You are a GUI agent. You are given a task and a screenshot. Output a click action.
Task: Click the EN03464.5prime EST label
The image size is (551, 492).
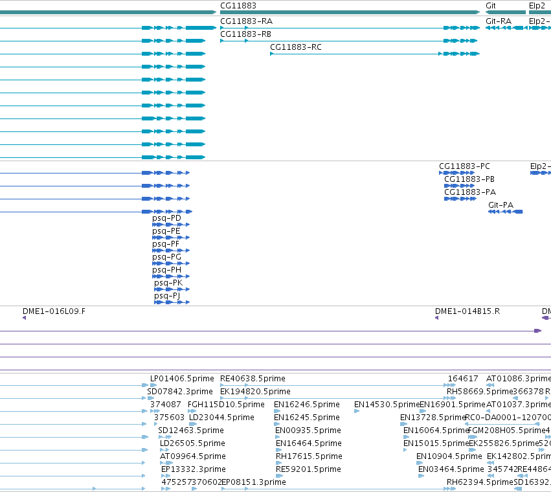(451, 469)
